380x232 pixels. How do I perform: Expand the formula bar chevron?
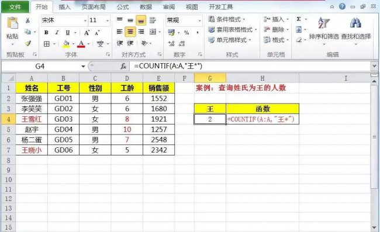374,66
